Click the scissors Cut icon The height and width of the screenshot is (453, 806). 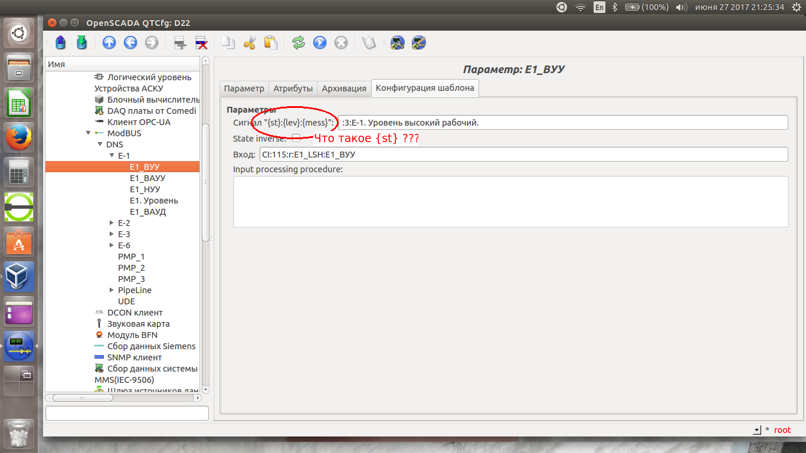(249, 42)
